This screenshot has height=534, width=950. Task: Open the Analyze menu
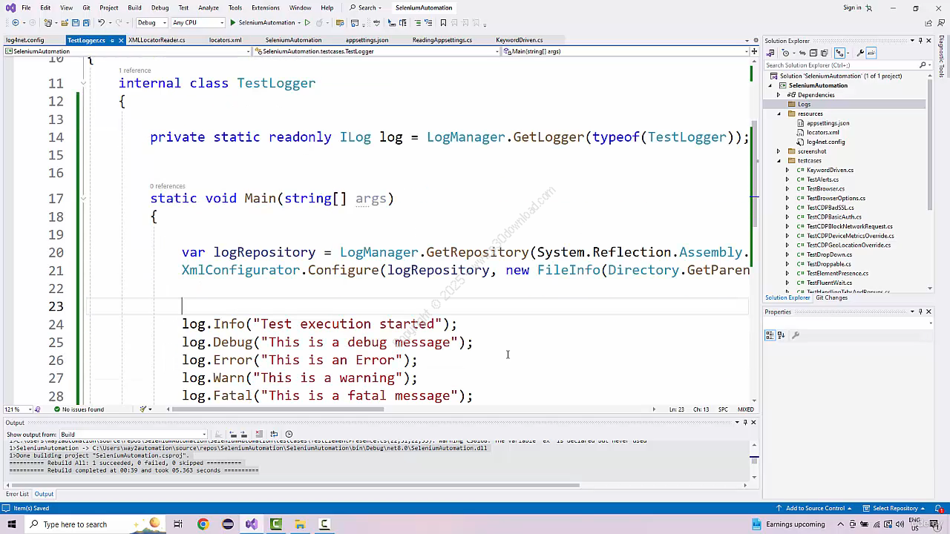pos(209,7)
